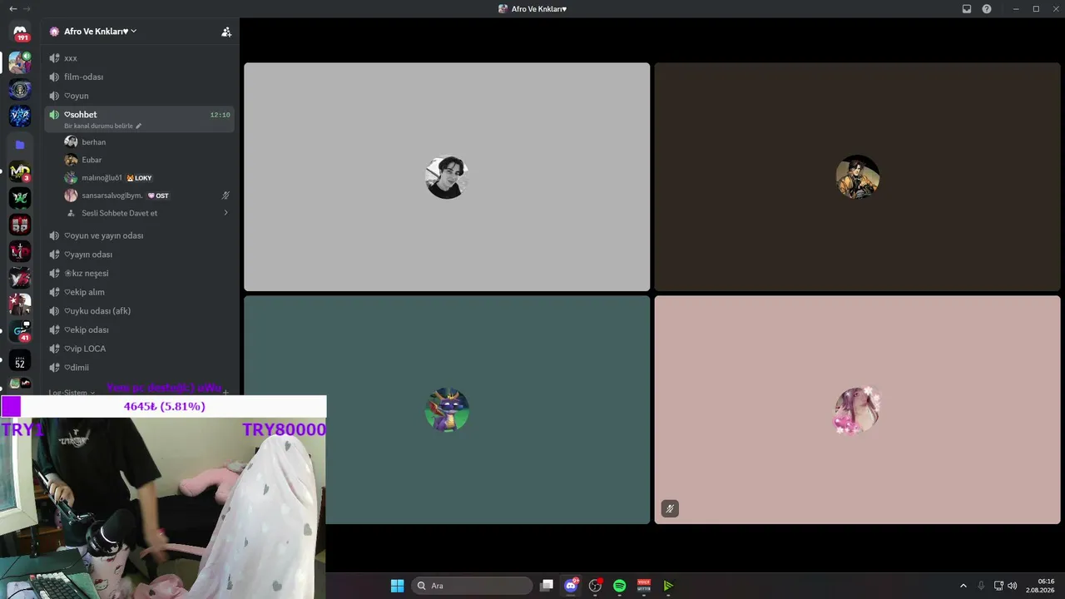Click the grey participant tile avatar
1065x599 pixels.
[447, 177]
